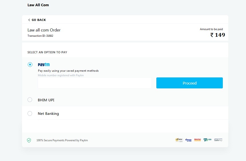The height and width of the screenshot is (161, 246).
Task: Click the GO BACK link text
Action: tap(39, 20)
